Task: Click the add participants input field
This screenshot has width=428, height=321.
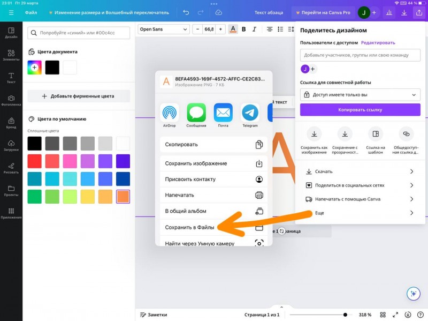Action: 360,55
